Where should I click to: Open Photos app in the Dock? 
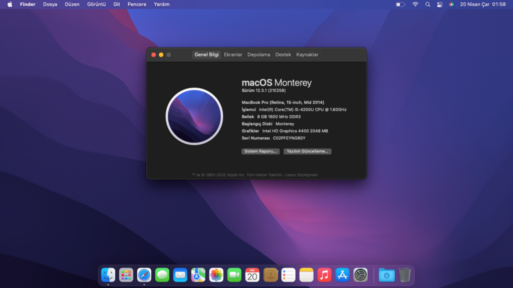point(216,275)
